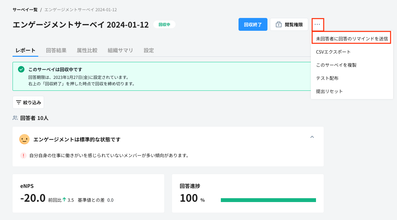Collapse the engagement status panel

tap(312, 137)
